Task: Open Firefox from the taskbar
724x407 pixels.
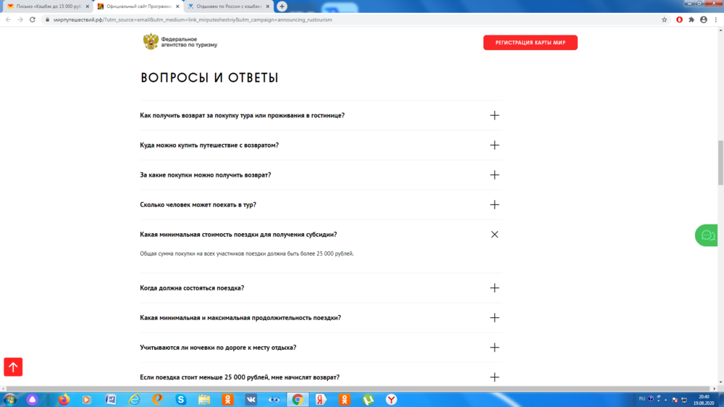Action: coord(64,399)
